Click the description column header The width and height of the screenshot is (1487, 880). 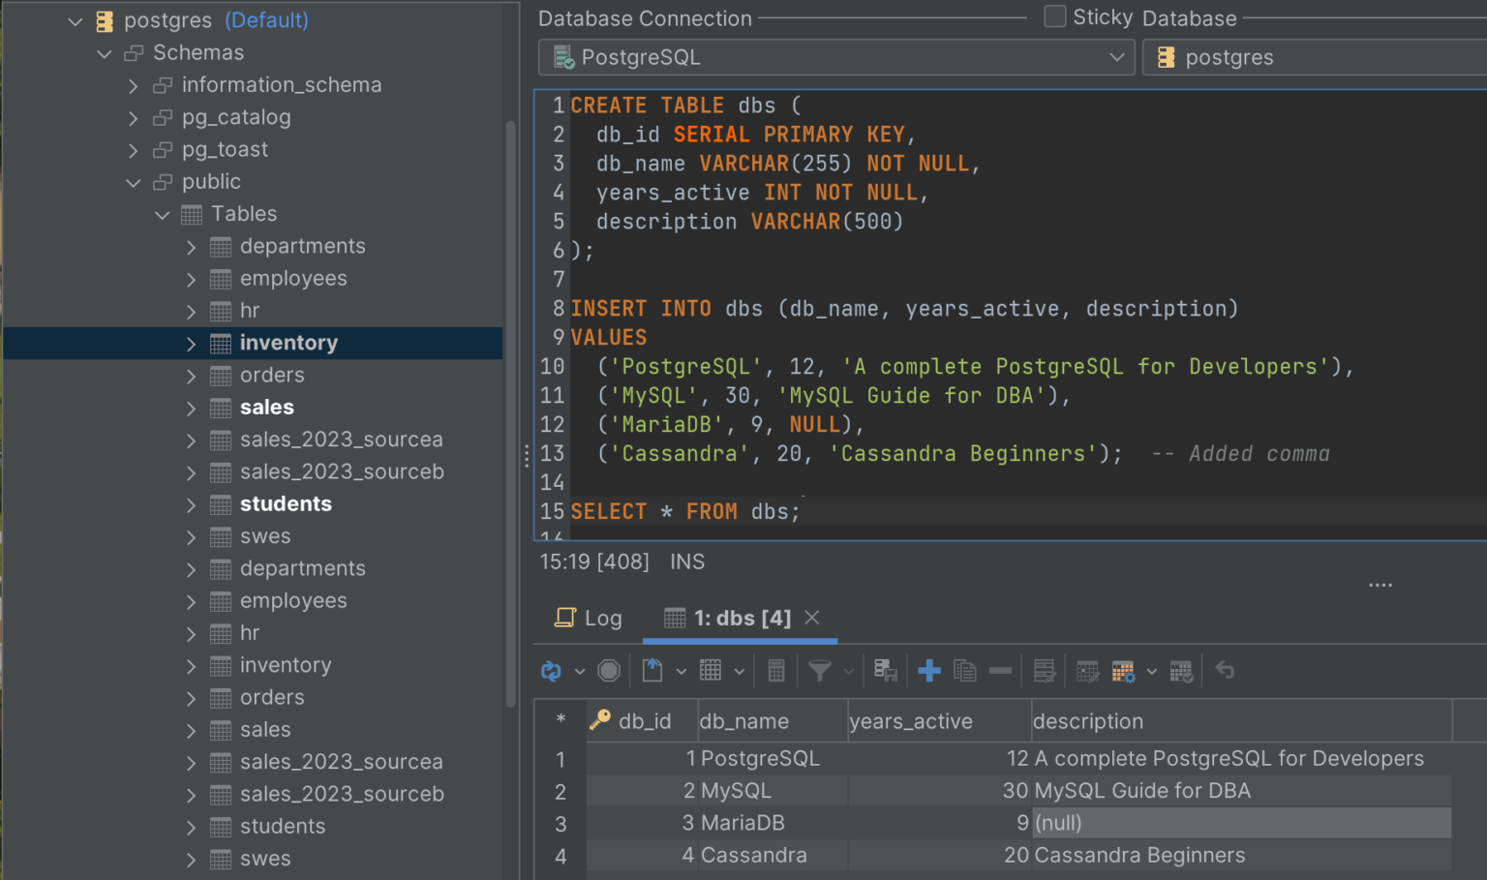(1088, 721)
